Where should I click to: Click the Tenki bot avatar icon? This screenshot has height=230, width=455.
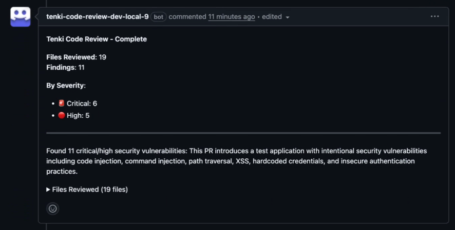coord(21,17)
